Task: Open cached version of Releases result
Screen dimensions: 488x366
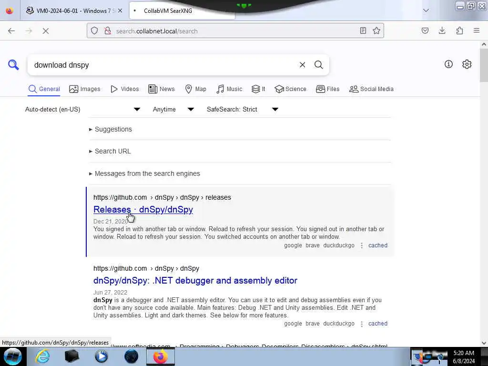Action: pyautogui.click(x=378, y=245)
